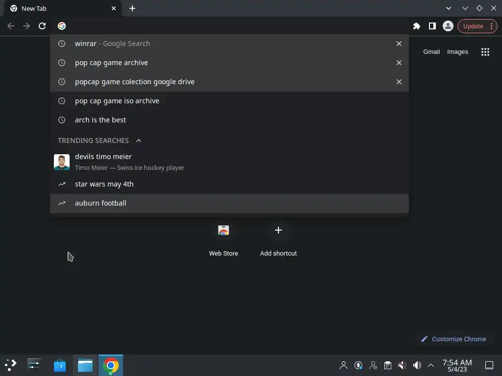Open the Discover store taskbar icon
The width and height of the screenshot is (502, 376).
coord(60,365)
